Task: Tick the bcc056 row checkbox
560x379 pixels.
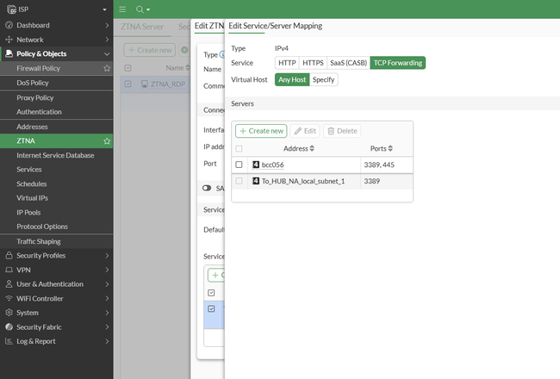Action: (x=239, y=165)
